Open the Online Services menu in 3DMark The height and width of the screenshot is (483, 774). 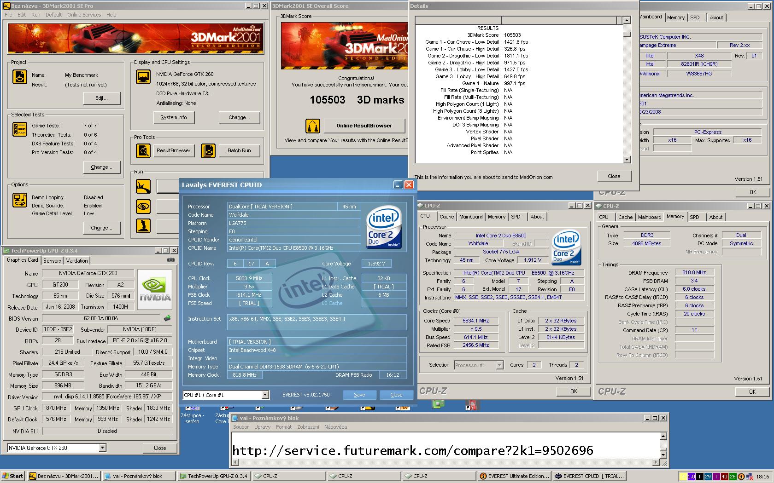pos(84,15)
